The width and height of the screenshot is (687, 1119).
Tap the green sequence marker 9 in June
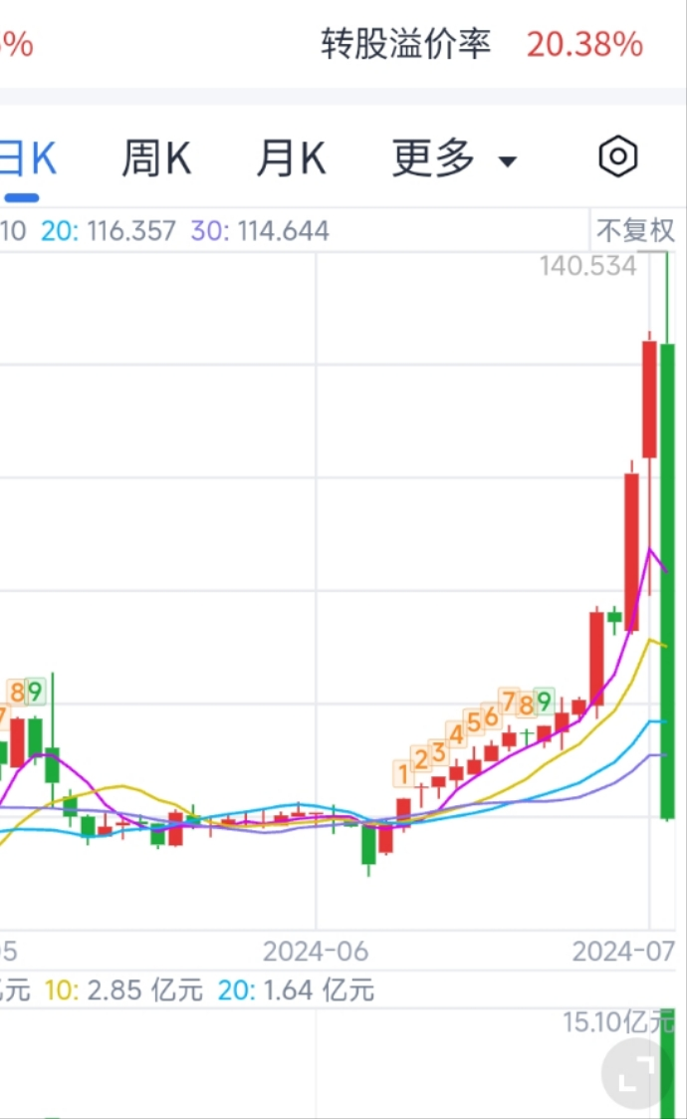[x=545, y=701]
